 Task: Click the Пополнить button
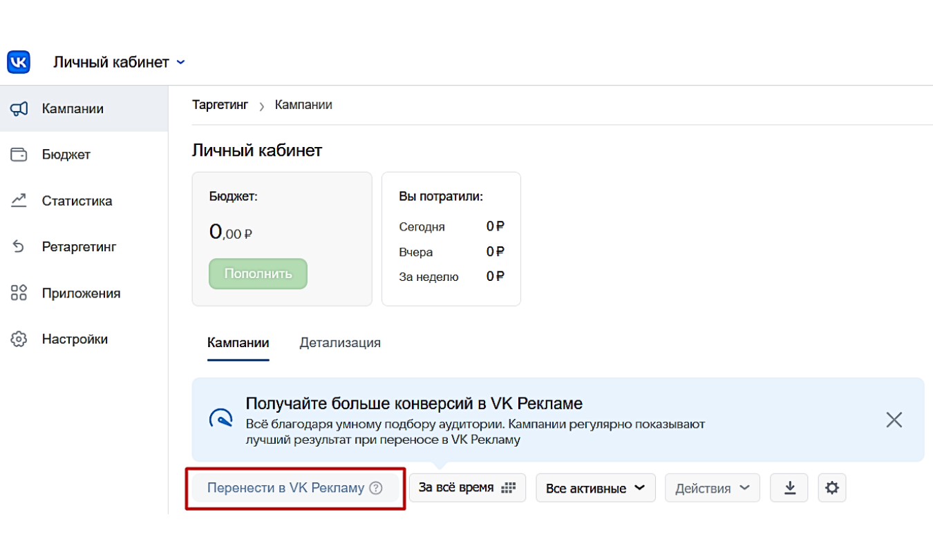click(x=258, y=273)
